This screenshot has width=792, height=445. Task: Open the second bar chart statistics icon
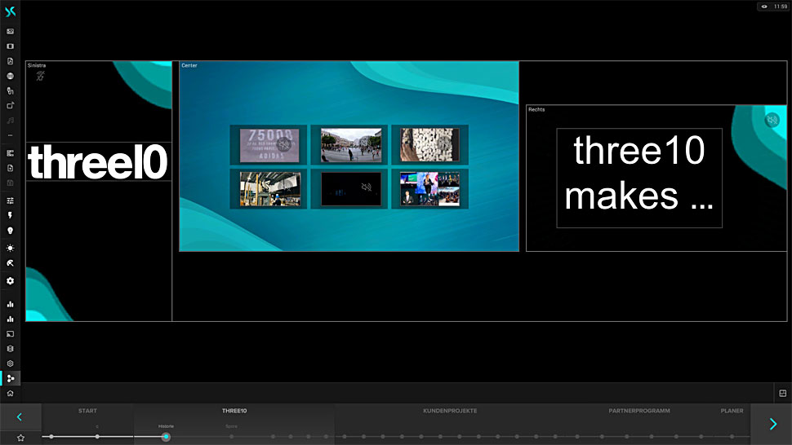[x=10, y=319]
